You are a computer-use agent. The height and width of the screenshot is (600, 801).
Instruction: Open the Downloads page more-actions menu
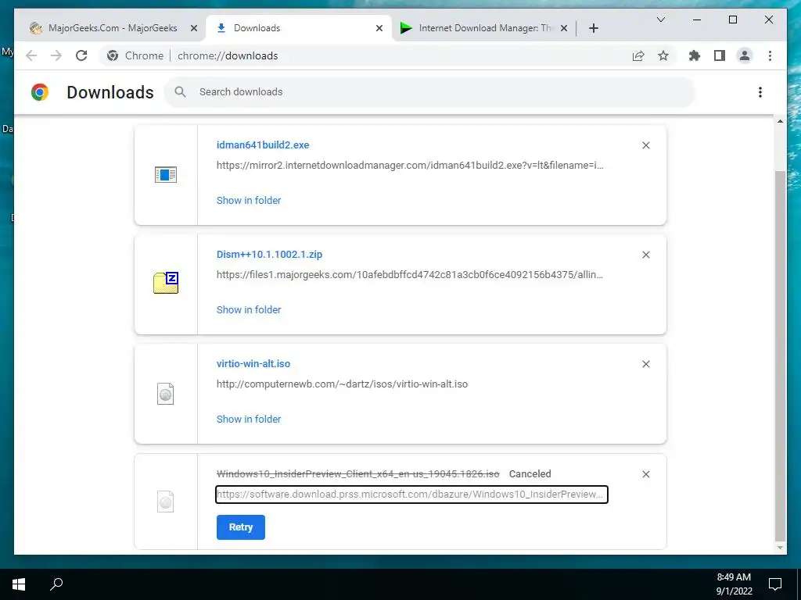coord(760,92)
